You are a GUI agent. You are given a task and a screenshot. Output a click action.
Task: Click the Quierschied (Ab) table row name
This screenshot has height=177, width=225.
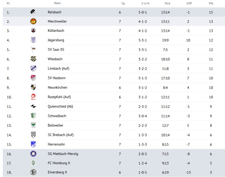coord(60,106)
